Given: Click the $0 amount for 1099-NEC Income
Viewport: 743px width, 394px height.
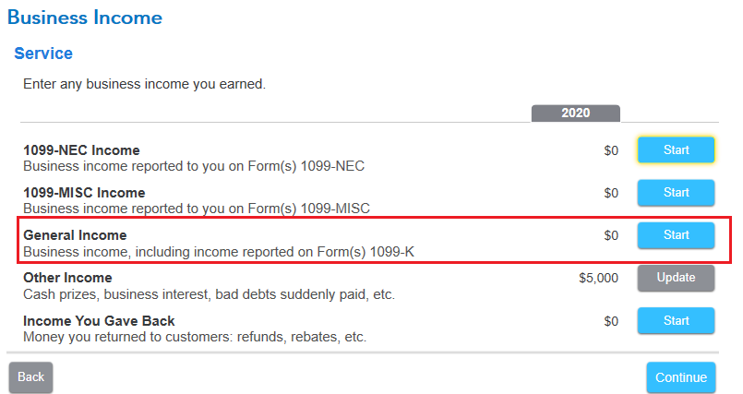Looking at the screenshot, I should click(611, 150).
